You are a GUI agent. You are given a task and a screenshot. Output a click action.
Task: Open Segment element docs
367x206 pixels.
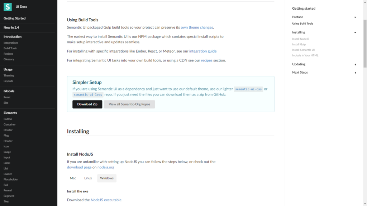9,196
